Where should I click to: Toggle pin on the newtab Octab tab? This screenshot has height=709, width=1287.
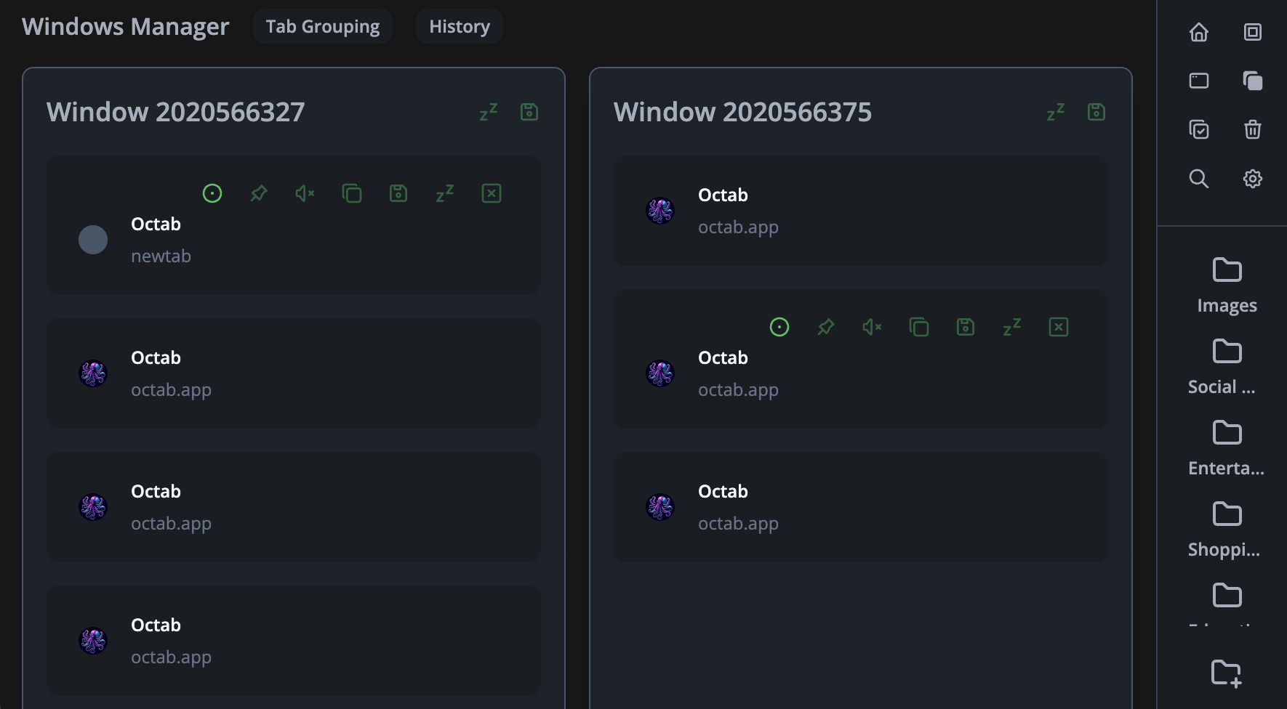point(259,193)
